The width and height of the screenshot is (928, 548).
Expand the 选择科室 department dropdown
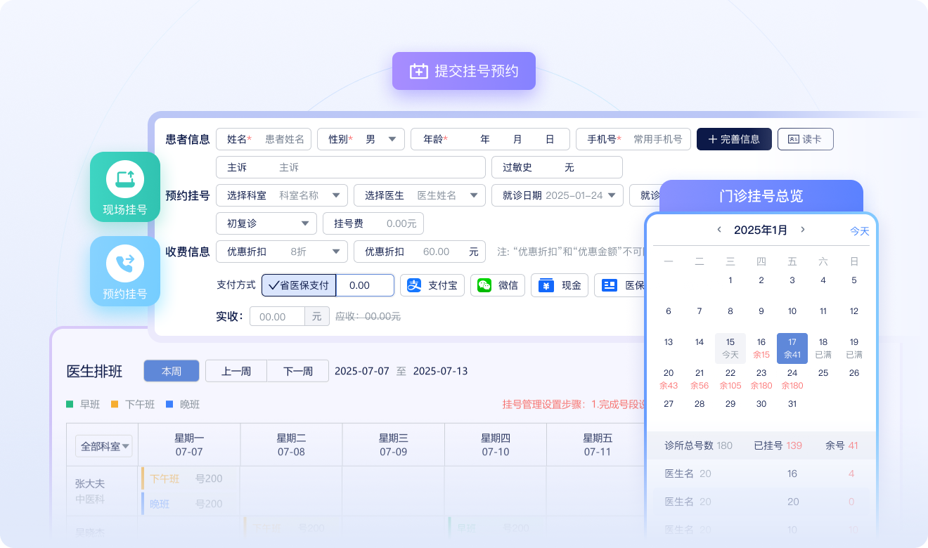click(x=335, y=195)
